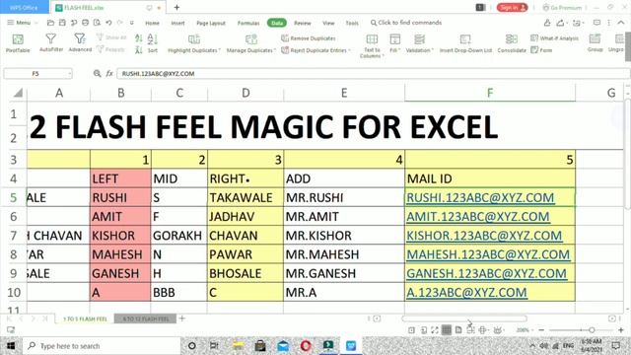631x355 pixels.
Task: Click the zoom out minus button
Action: [541, 330]
